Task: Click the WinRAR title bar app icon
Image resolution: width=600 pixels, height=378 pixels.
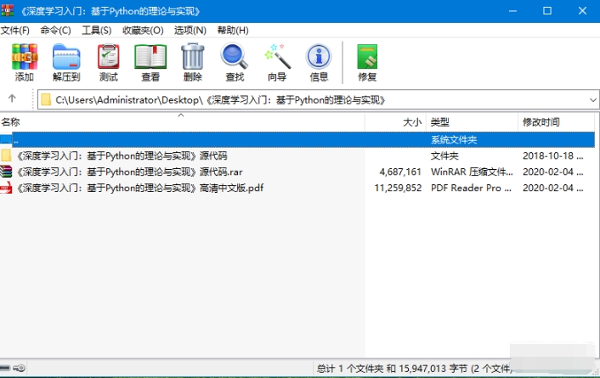Action: (x=8, y=10)
